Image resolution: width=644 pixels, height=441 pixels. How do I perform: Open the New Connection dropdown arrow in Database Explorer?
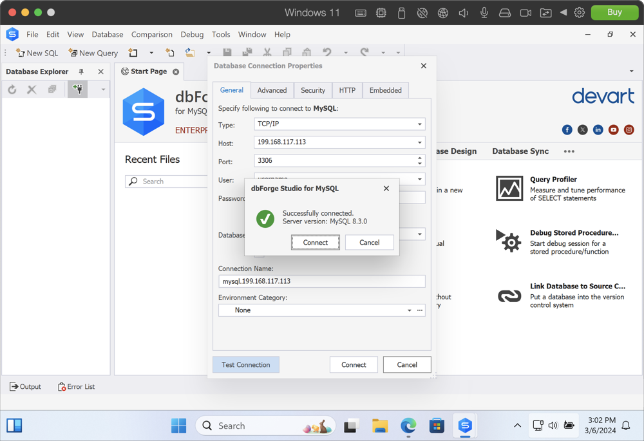103,89
